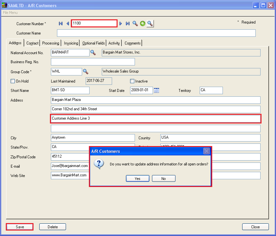Switch to the Comments tab
This screenshot has width=276, height=236.
tap(132, 43)
